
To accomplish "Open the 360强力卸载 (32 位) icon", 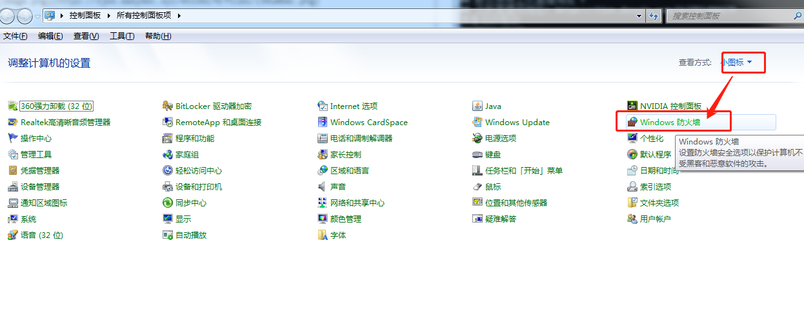I will [x=13, y=106].
